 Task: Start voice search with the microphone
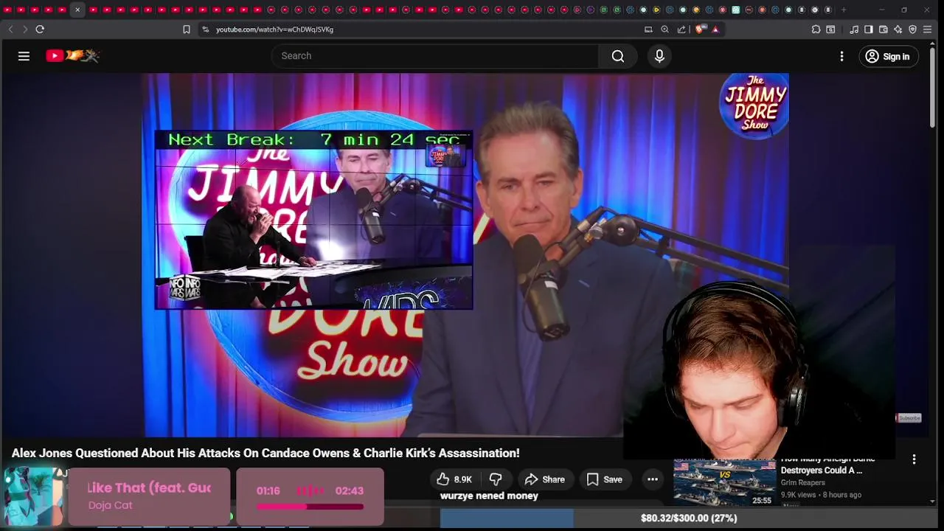pos(659,56)
